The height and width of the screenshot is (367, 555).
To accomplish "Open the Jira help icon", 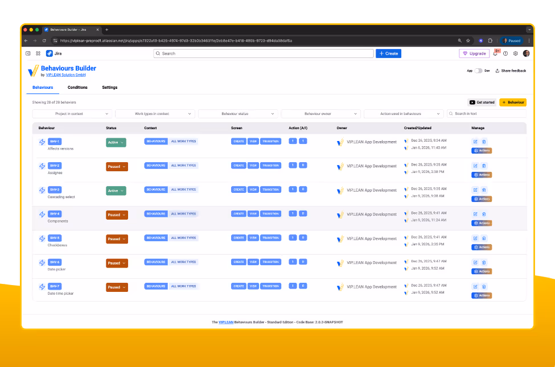I will [505, 53].
